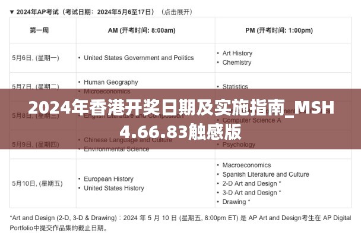Click the 2024年香港开奖日期 banner title
361x238 pixels.
(x=181, y=107)
